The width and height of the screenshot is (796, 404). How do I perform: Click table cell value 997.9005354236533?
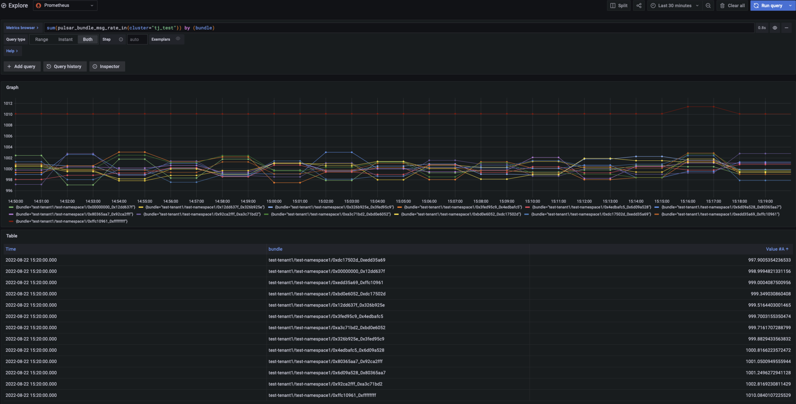(x=769, y=260)
